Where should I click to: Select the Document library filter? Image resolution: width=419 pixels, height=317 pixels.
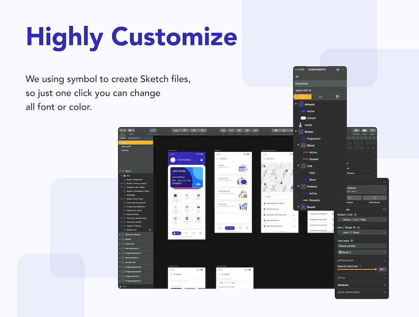pos(320,83)
